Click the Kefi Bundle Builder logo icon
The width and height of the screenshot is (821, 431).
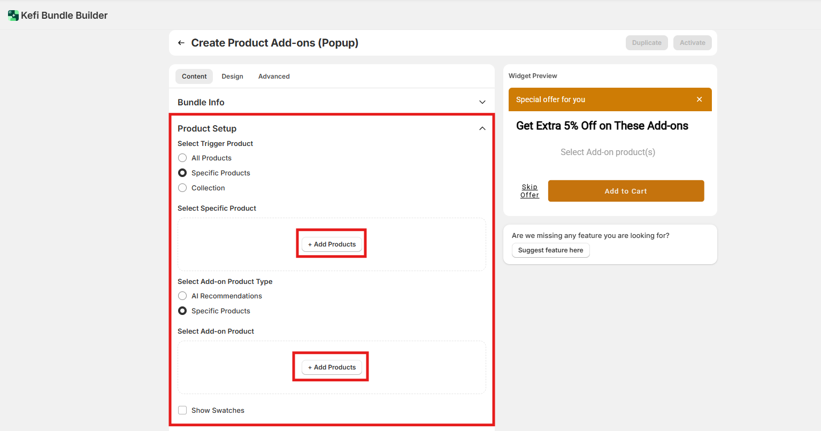click(13, 16)
